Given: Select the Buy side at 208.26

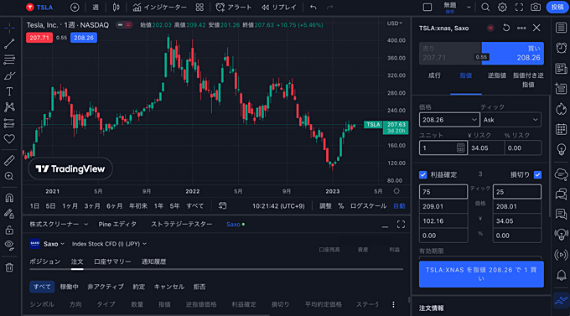Looking at the screenshot, I should [512, 54].
